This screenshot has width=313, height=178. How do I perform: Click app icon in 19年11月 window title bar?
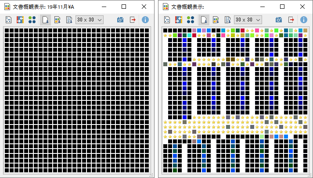[7, 7]
